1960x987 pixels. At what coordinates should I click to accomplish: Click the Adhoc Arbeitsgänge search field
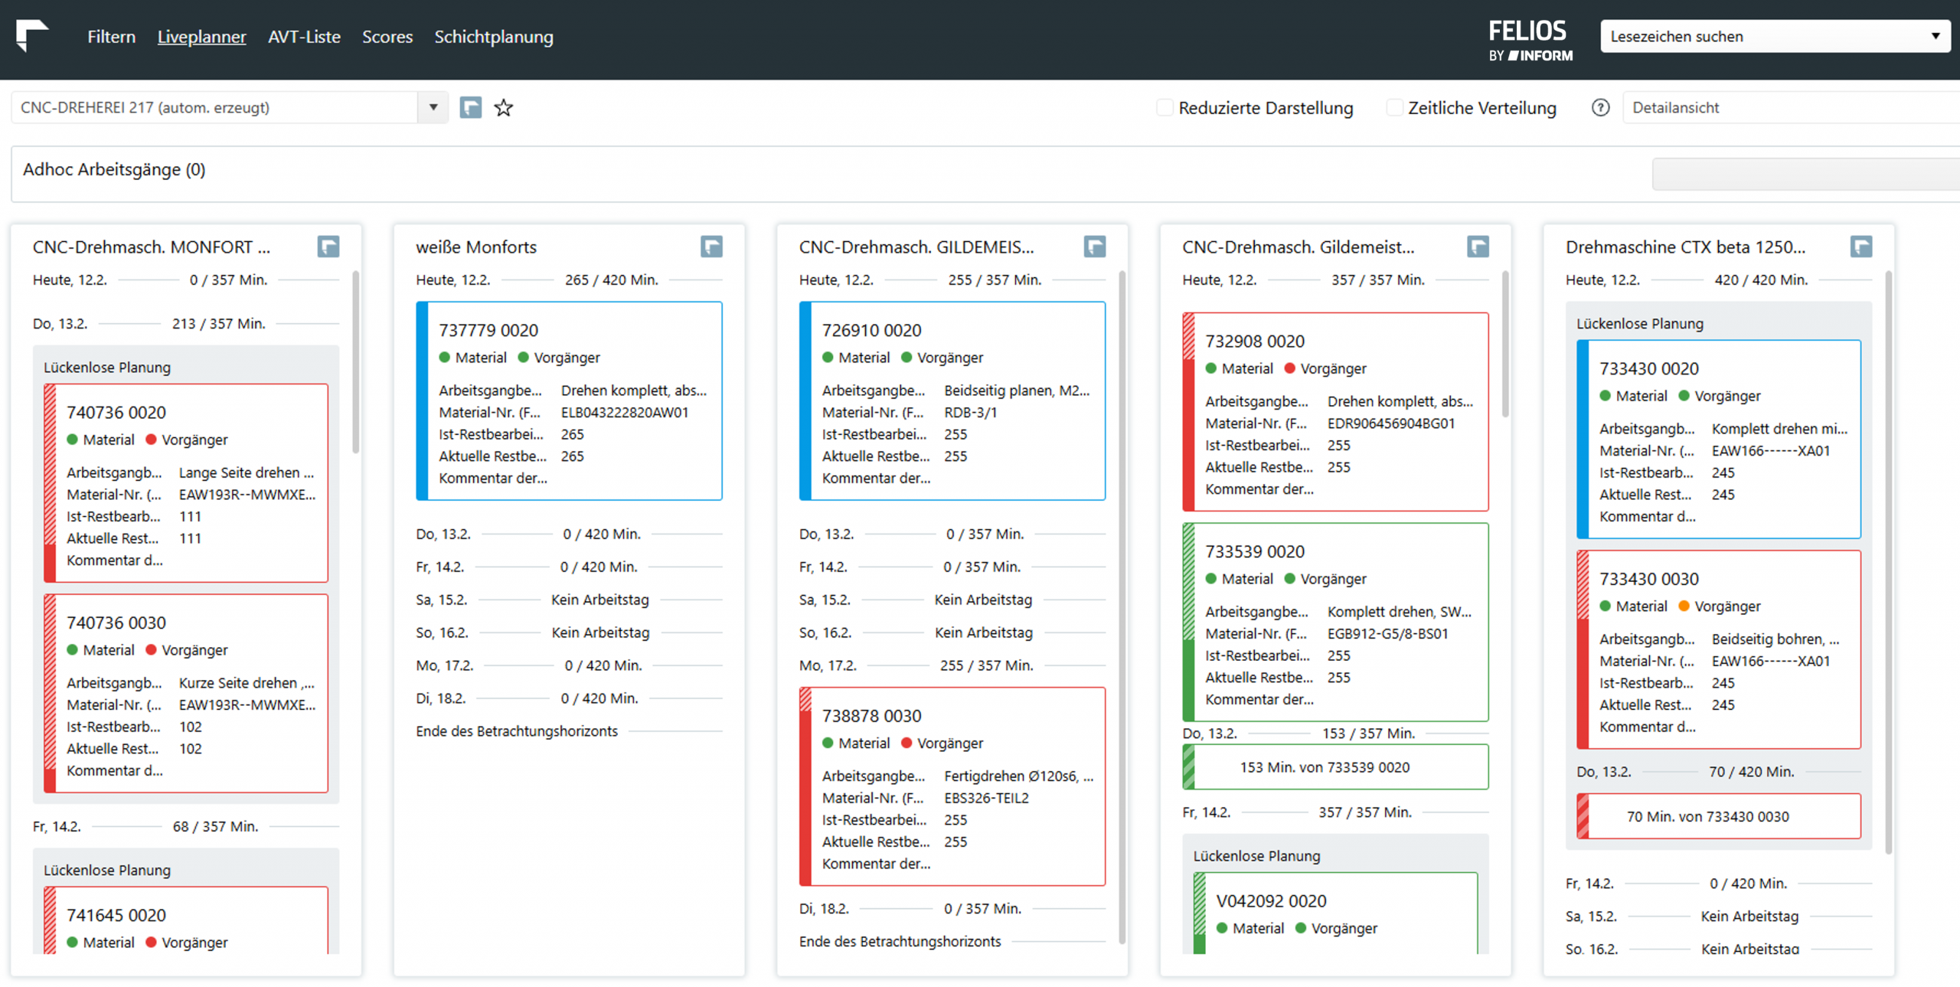tap(1805, 174)
